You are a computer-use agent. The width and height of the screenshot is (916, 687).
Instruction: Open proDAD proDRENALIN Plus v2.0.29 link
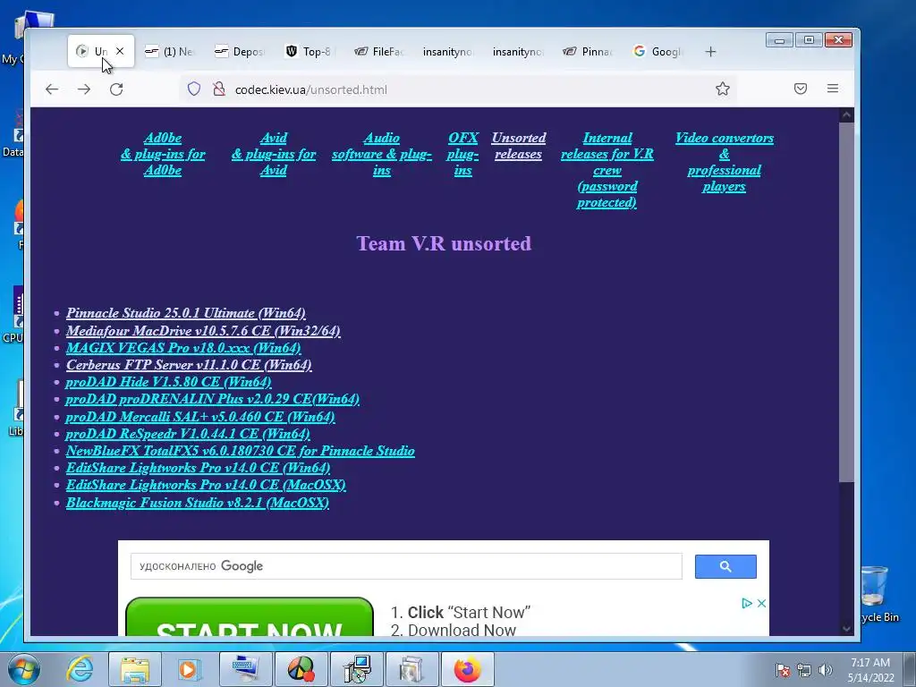(212, 399)
